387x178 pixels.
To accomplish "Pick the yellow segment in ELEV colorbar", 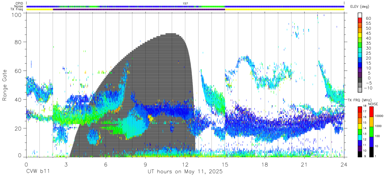I will pos(360,35).
